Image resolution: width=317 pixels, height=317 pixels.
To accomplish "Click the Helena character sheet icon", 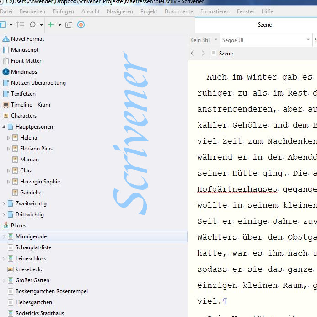I will click(15, 138).
